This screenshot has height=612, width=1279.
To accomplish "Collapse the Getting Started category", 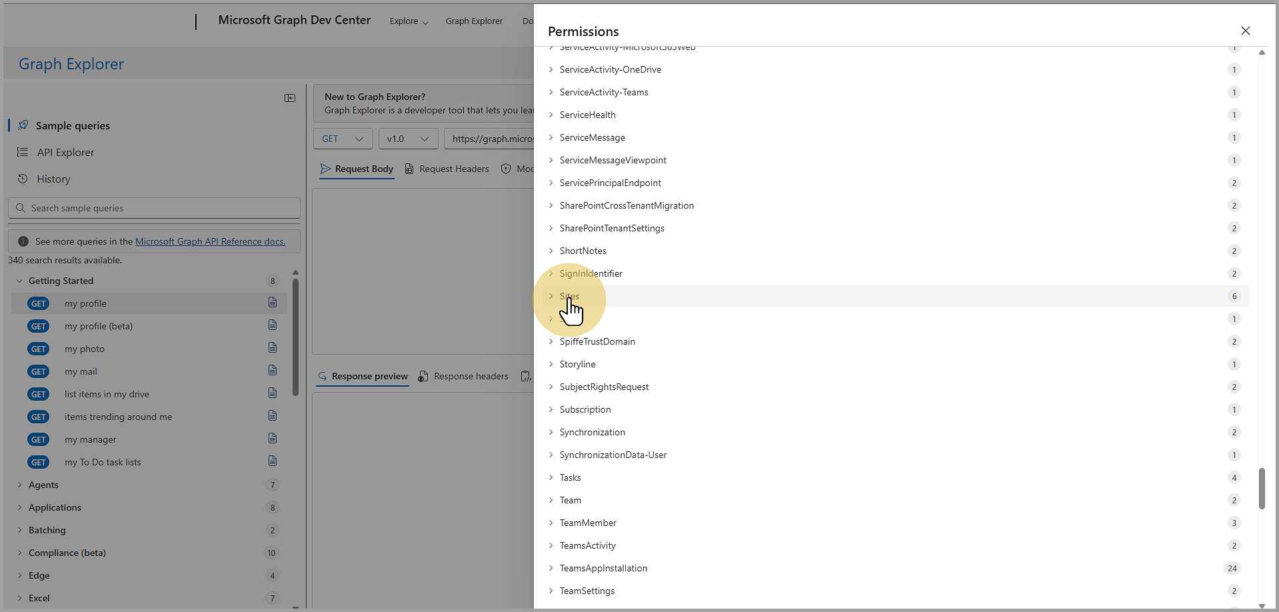I will pos(19,281).
